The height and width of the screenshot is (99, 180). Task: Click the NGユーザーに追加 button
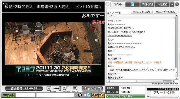tap(165, 12)
